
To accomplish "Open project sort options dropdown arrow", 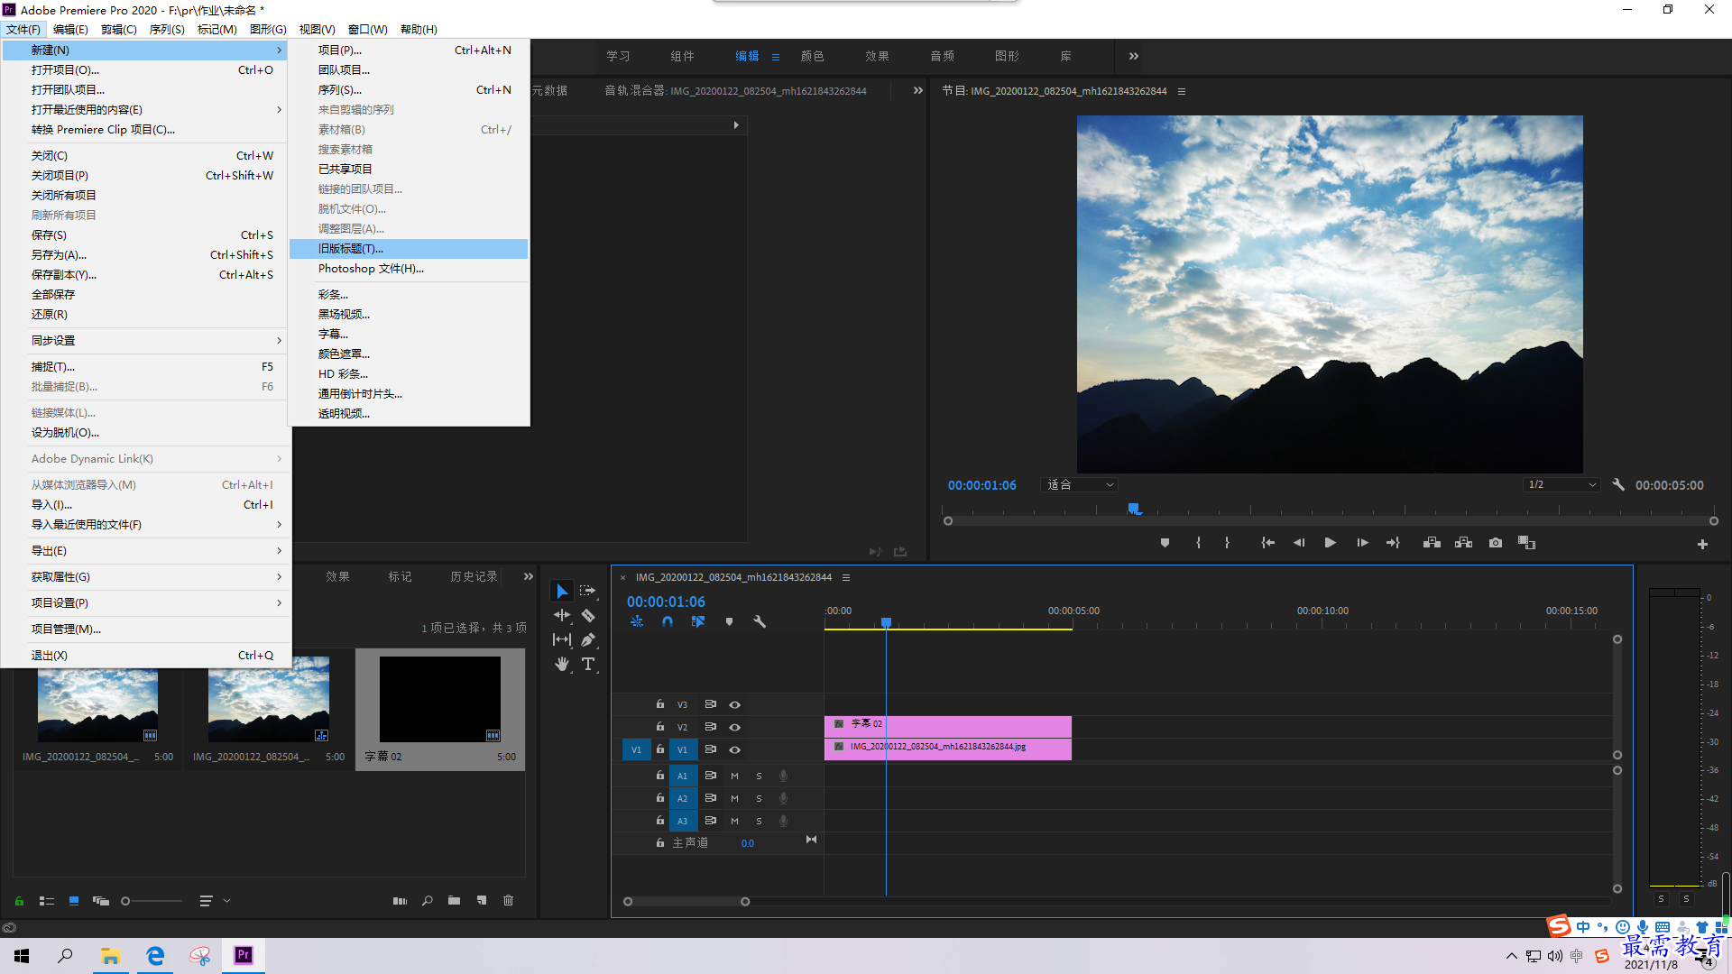I will tap(227, 900).
